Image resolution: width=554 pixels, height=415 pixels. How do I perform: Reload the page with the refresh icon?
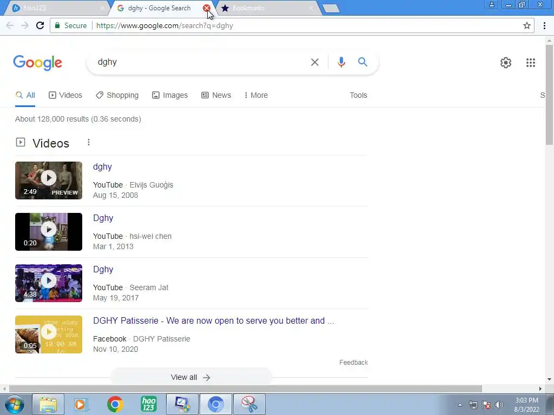click(x=40, y=25)
